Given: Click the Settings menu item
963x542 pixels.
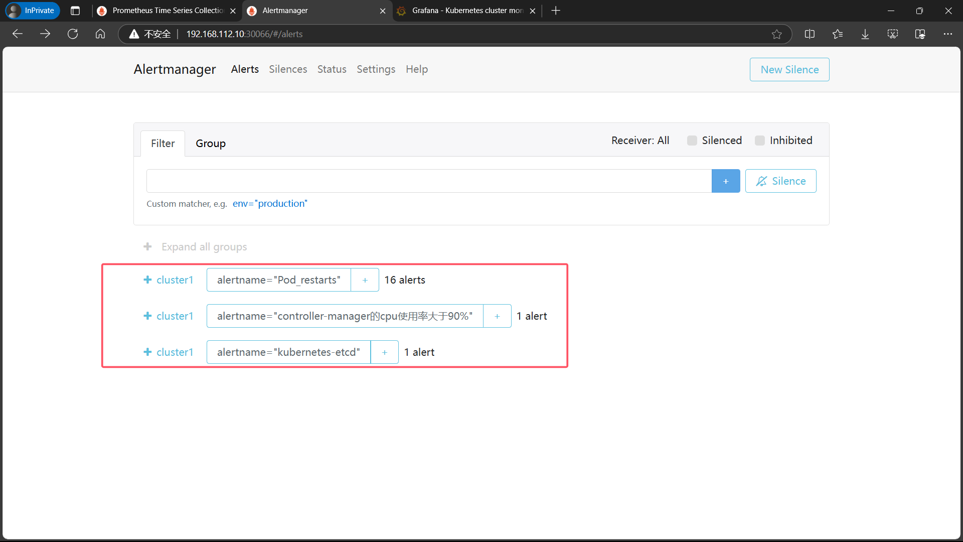Looking at the screenshot, I should click(x=375, y=69).
